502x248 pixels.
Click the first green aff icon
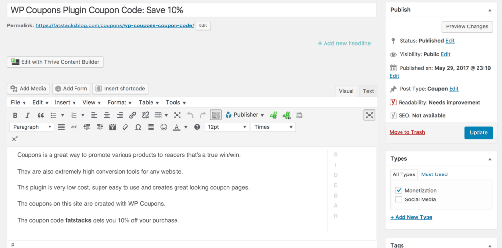point(274,115)
